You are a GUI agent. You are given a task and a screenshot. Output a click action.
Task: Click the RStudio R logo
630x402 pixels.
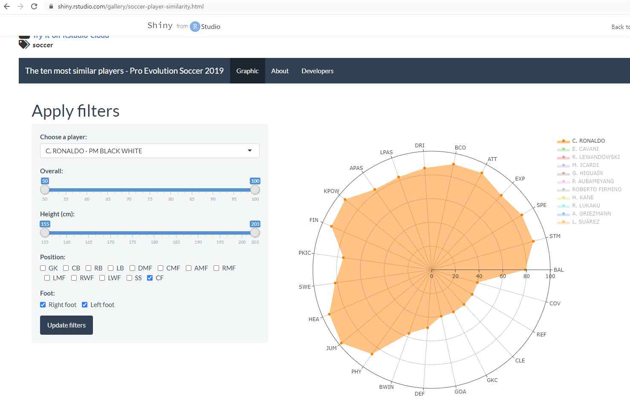pos(195,26)
